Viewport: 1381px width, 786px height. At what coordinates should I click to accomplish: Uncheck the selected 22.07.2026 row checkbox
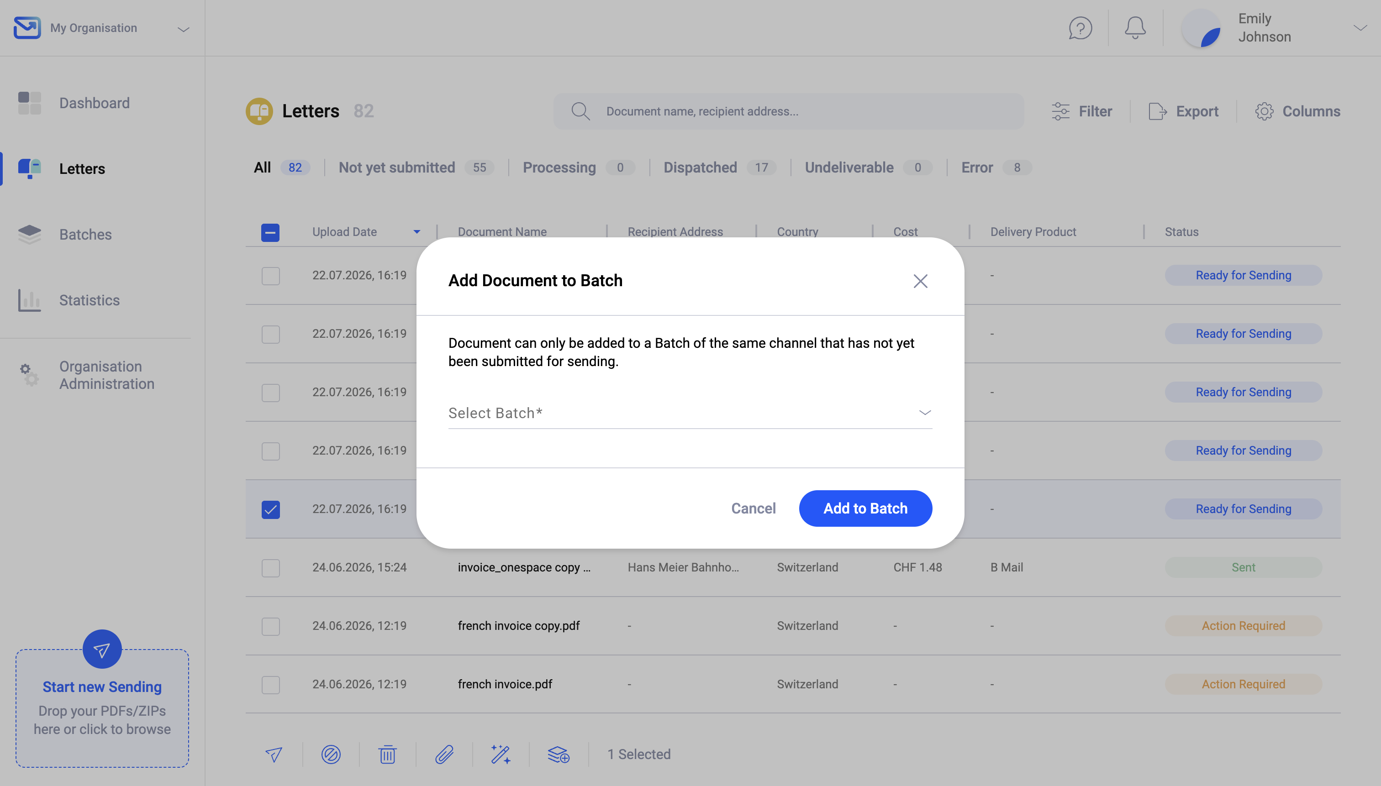click(x=271, y=509)
